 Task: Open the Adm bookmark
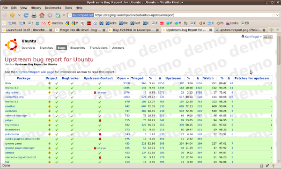point(111,23)
